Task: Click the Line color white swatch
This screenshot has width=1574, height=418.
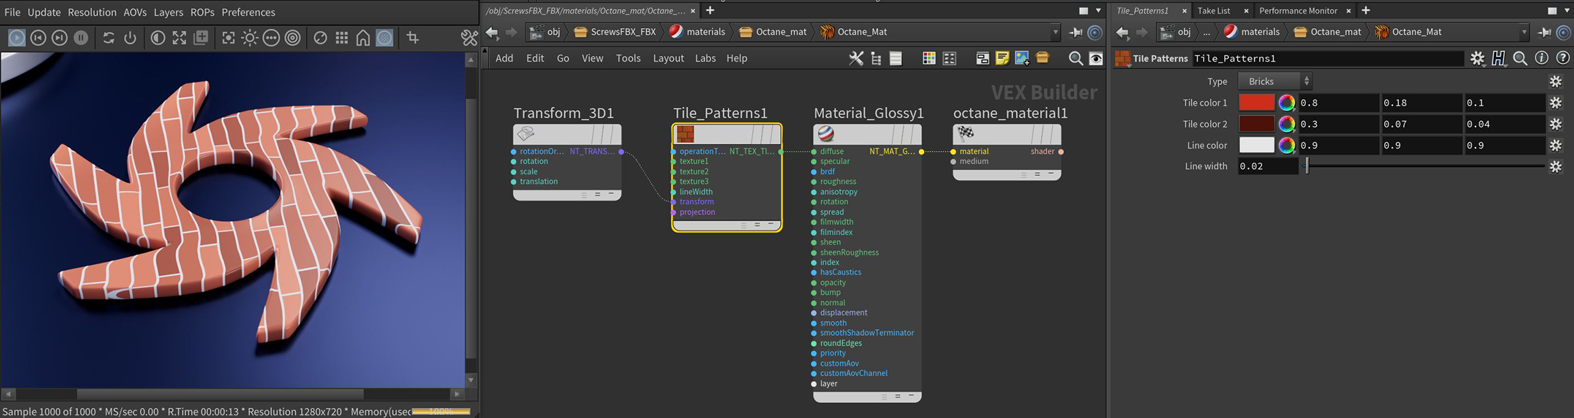Action: [x=1256, y=145]
